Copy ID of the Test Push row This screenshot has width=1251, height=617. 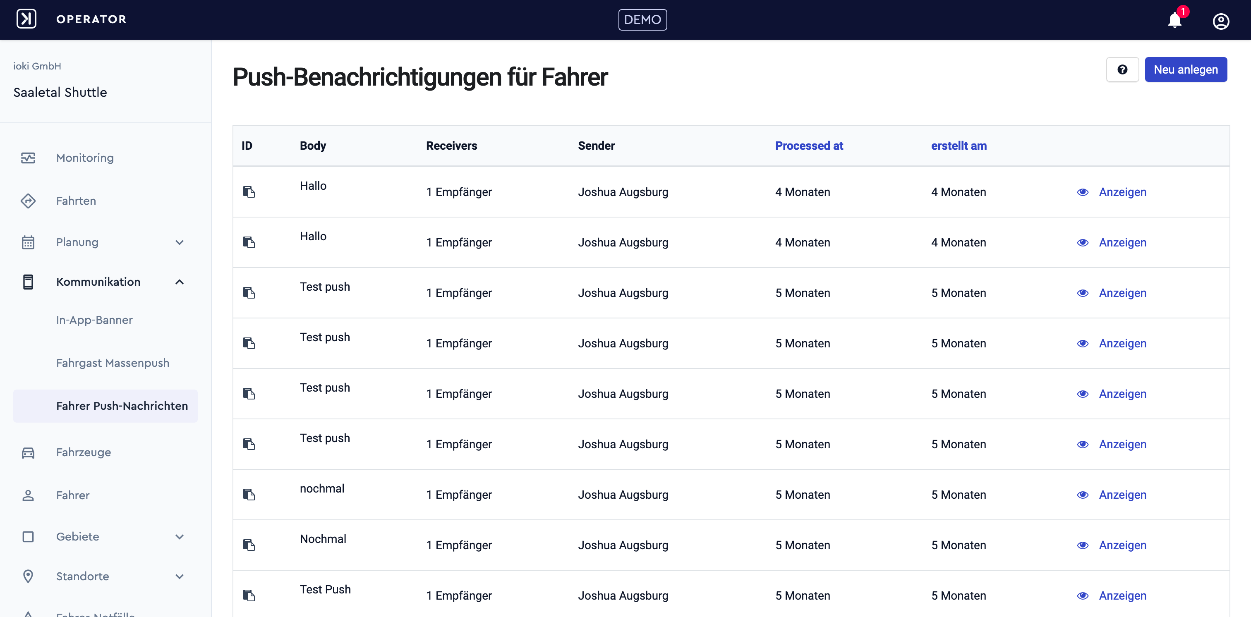(x=249, y=595)
